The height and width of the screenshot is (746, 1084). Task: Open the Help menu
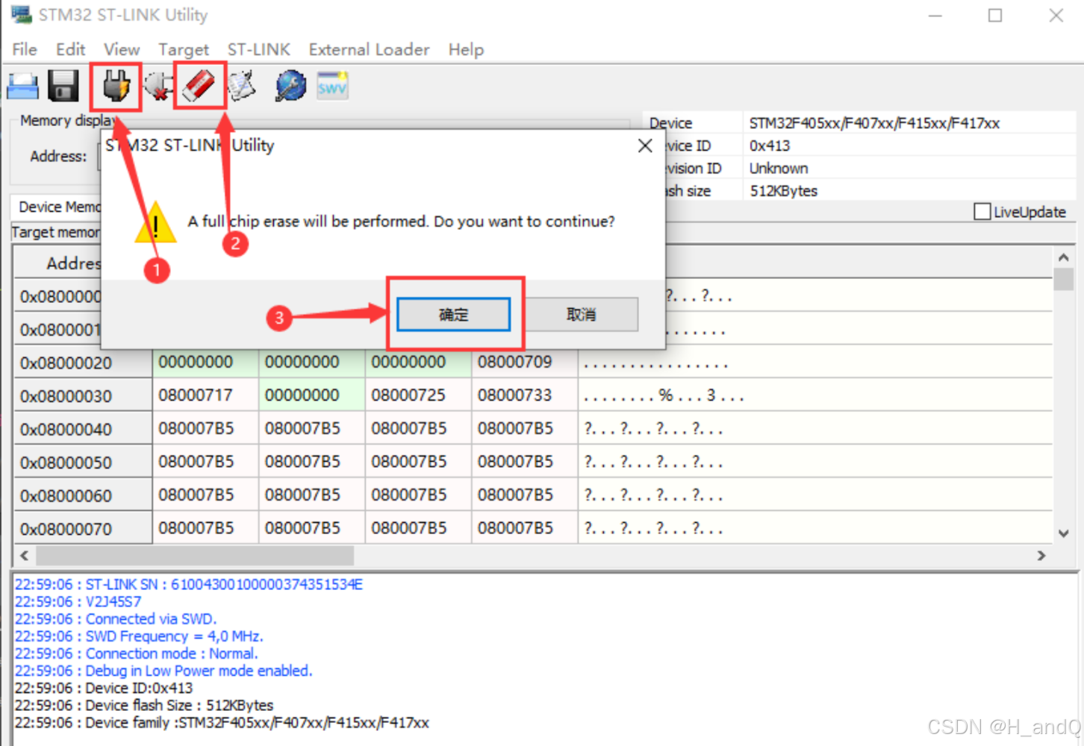pos(466,49)
